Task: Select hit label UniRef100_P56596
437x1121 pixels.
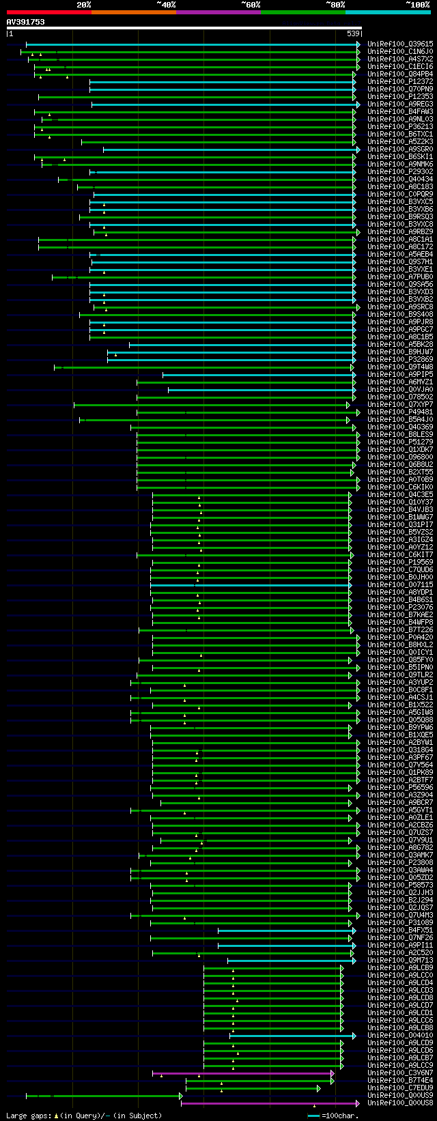Action: click(x=400, y=787)
